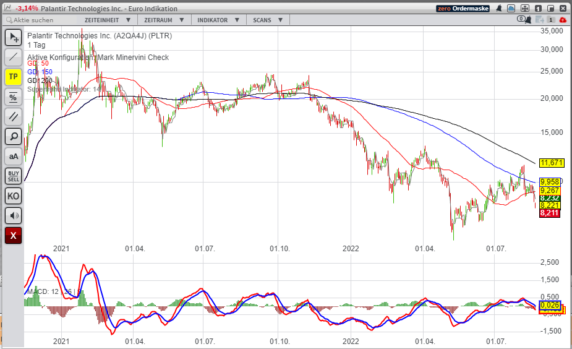
Task: Click the Aktive Konfiguration Mark Minervini Check text
Action: pyautogui.click(x=98, y=58)
